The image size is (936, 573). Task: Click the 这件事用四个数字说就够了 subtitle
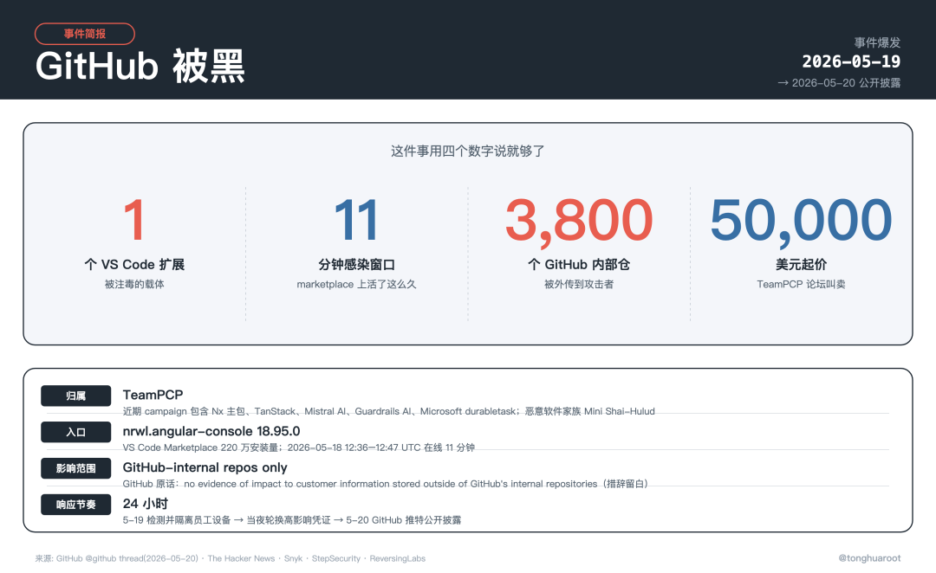467,151
